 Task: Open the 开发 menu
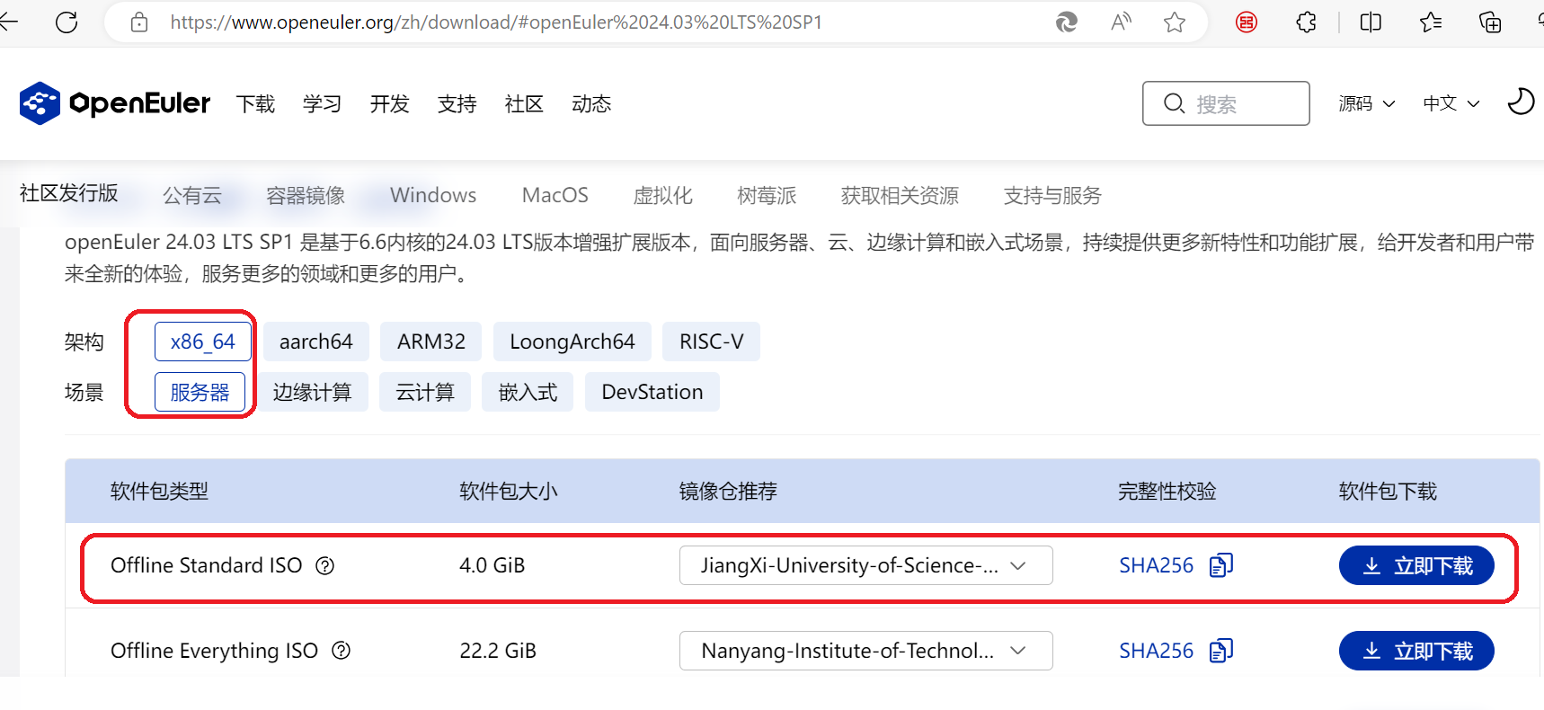[x=389, y=104]
